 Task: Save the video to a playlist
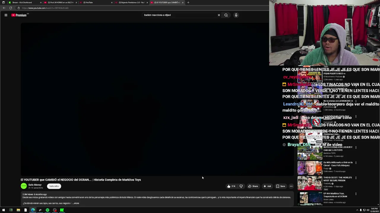click(x=281, y=186)
